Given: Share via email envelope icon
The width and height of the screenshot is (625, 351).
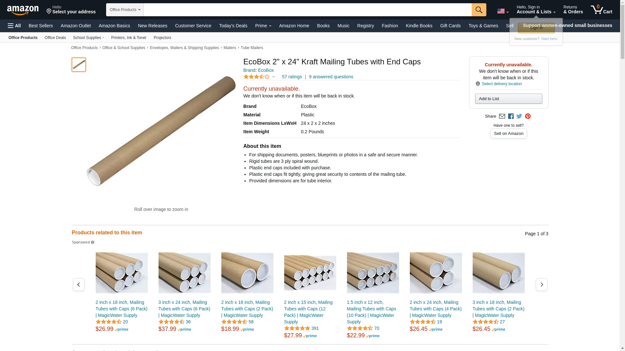Looking at the screenshot, I should [502, 116].
